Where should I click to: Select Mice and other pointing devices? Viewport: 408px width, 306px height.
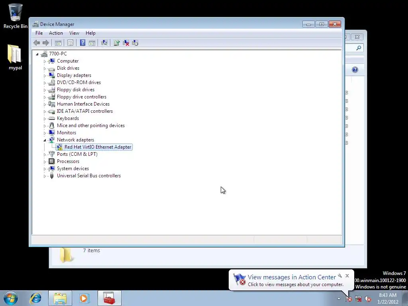pos(90,126)
